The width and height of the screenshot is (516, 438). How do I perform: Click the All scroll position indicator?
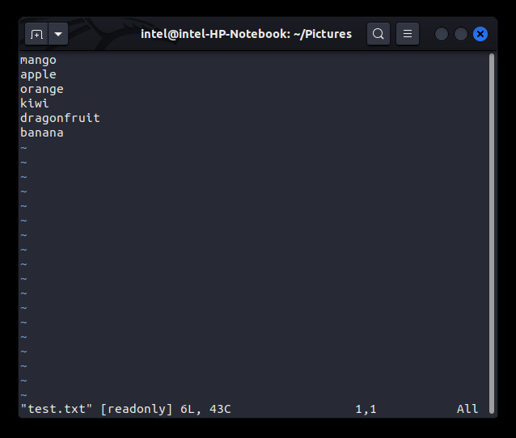(467, 409)
